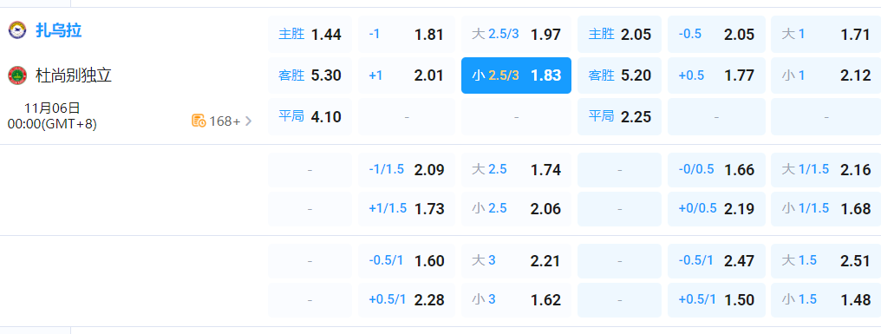Click the coin icon beside 168+
Viewport: 881px width, 334px height.
pos(199,121)
